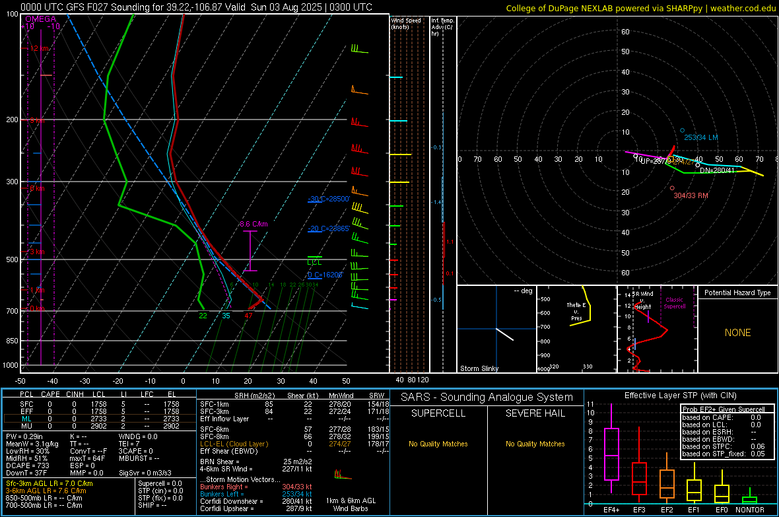779x517 pixels.
Task: Click the surface temperature value 47
Action: click(248, 315)
